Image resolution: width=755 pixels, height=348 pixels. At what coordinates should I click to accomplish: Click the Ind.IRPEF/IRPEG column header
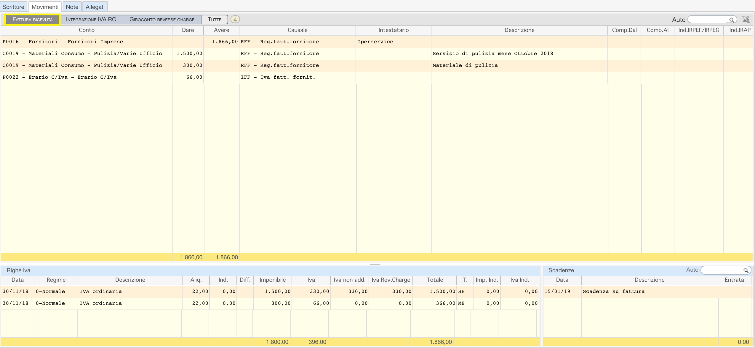[699, 30]
